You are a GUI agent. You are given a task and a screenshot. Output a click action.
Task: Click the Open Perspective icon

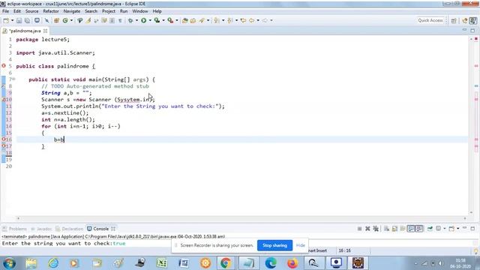(x=454, y=20)
